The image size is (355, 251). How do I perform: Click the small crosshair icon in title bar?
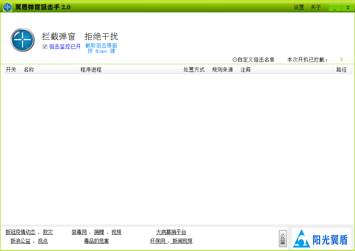7,7
